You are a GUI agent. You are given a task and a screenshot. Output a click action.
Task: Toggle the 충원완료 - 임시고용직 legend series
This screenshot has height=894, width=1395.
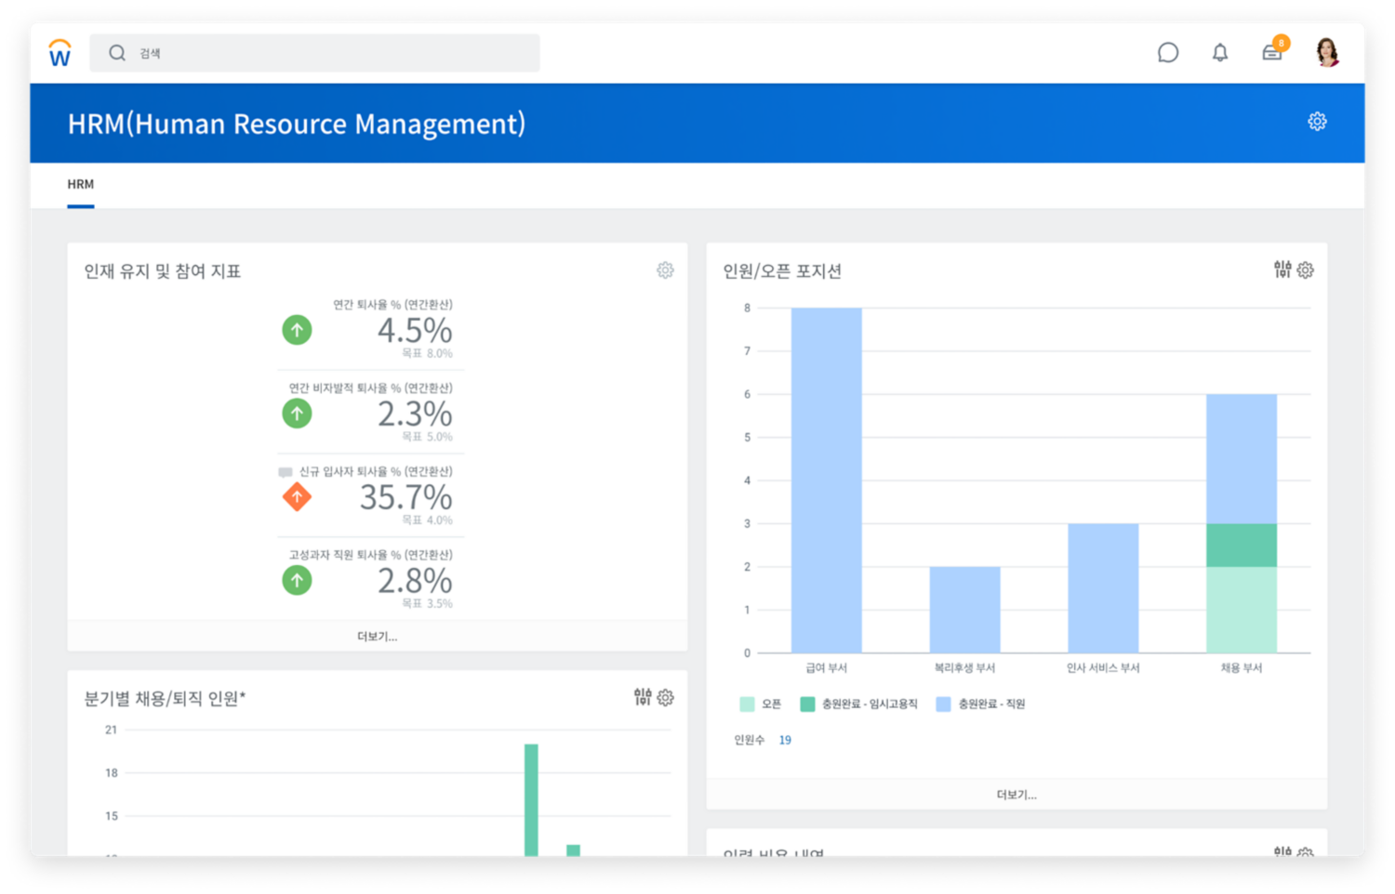pyautogui.click(x=859, y=704)
